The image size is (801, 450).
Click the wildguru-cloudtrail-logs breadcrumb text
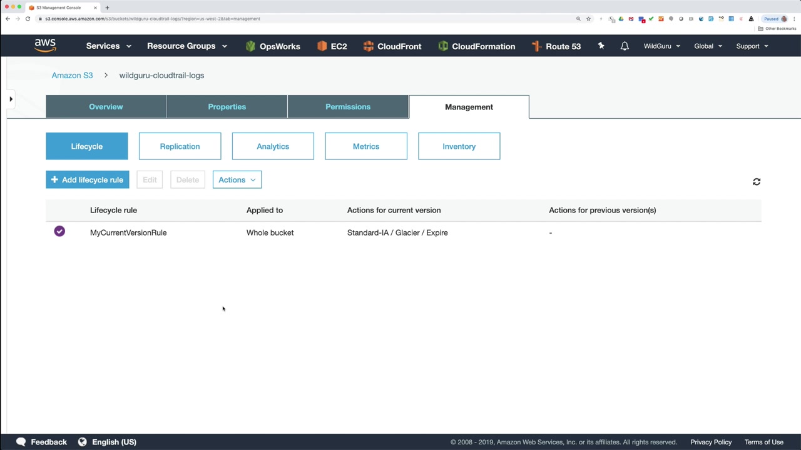pyautogui.click(x=161, y=76)
